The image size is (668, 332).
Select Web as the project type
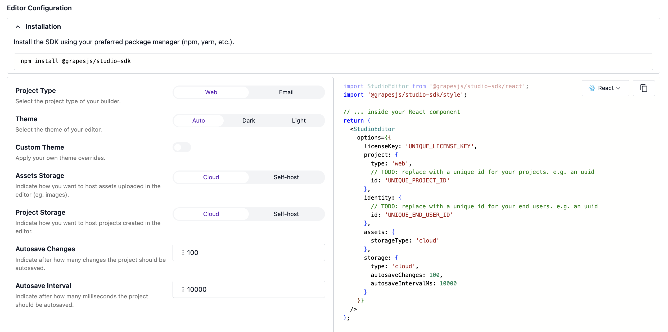(x=211, y=92)
